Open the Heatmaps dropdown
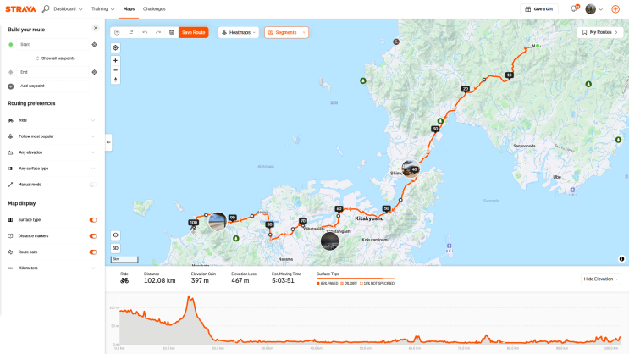This screenshot has width=629, height=354. click(x=239, y=32)
